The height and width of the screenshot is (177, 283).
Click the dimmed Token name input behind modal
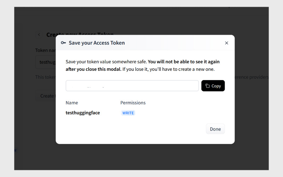tap(46, 62)
